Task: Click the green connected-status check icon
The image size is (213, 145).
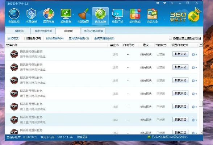Action: pyautogui.click(x=149, y=137)
